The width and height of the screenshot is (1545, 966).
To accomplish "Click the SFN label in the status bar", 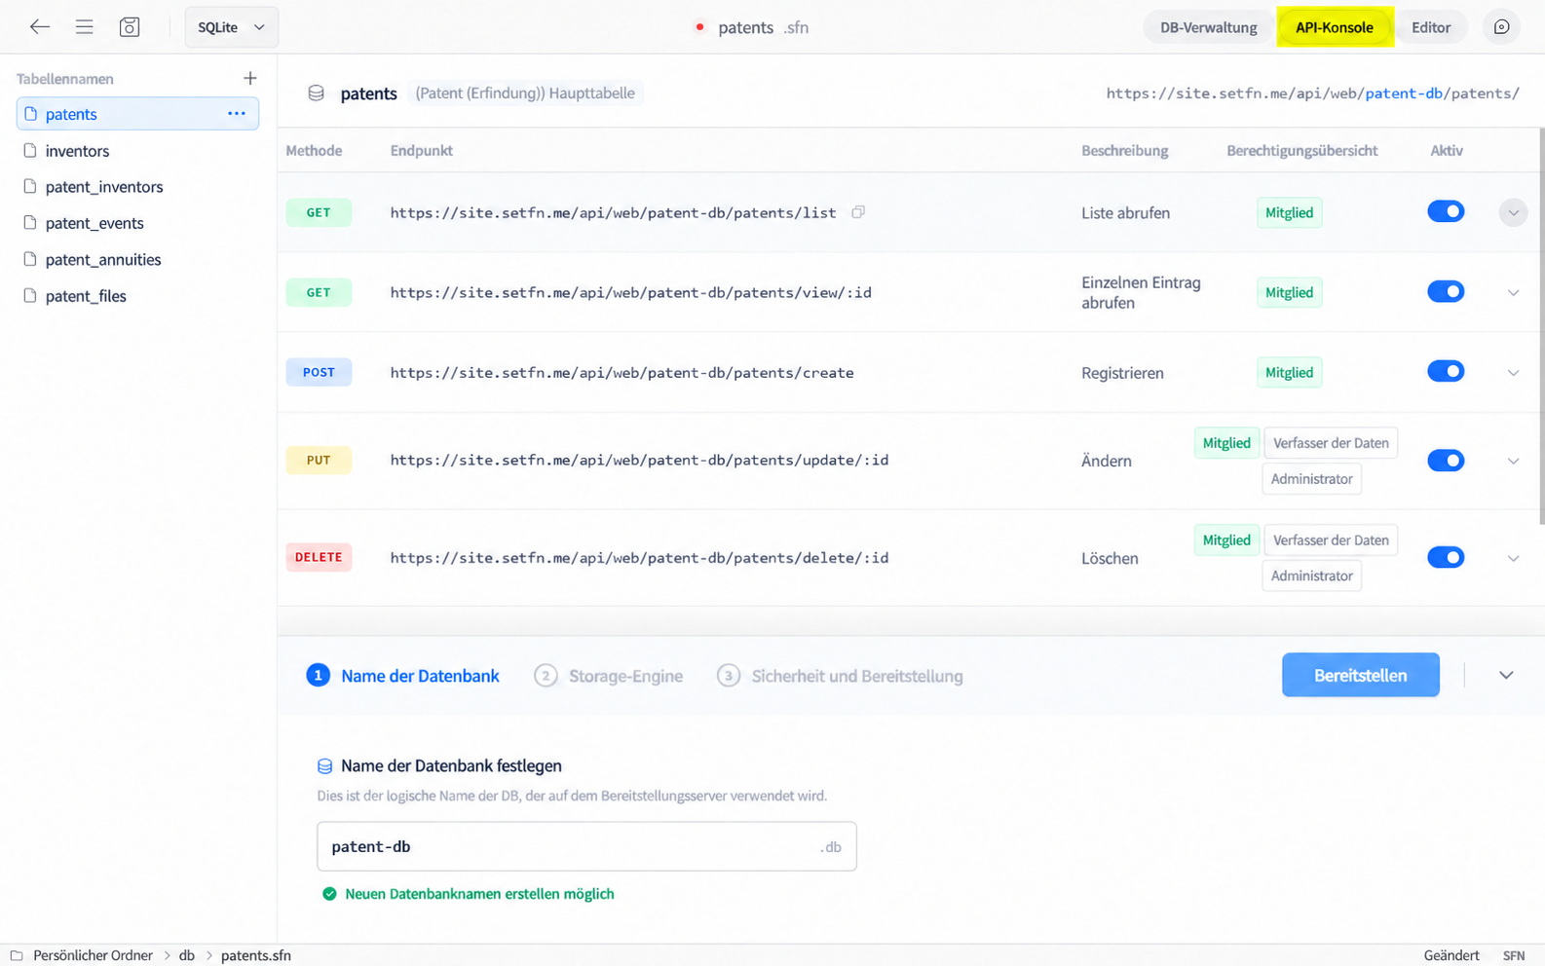I will (1513, 955).
